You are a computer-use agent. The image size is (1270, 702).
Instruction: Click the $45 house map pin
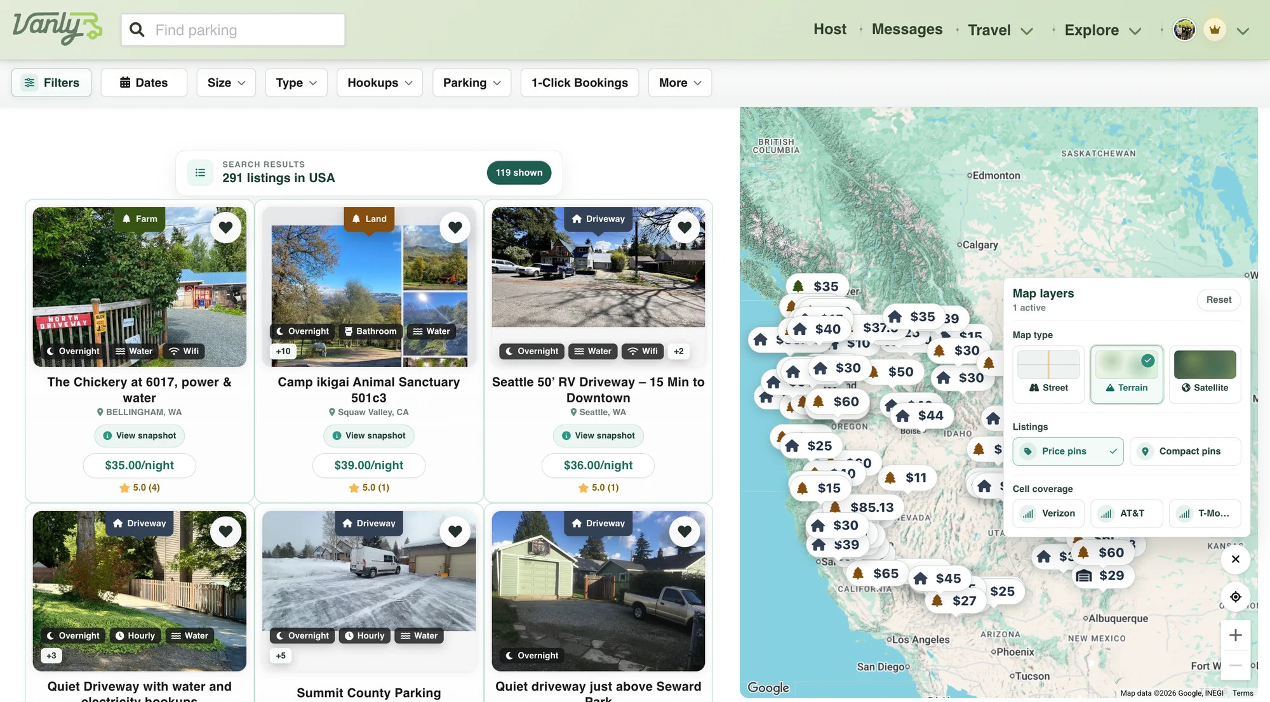939,578
